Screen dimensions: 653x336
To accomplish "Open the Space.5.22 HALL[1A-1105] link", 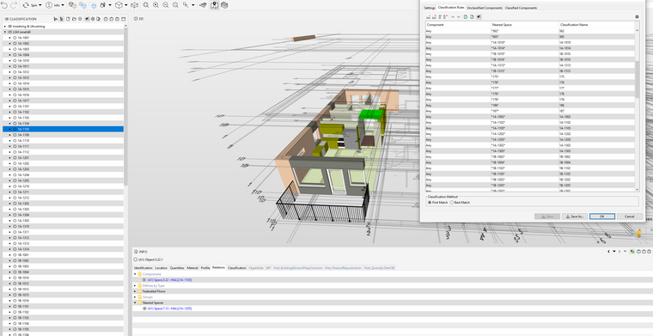I will coord(169,280).
